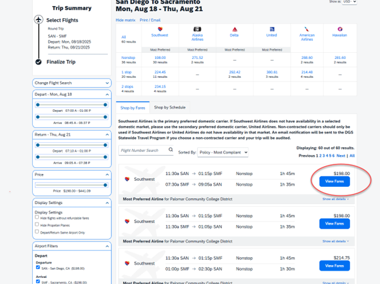Screen dimensions: 380x284
Task: Click the United logo in matrix
Action: coord(272,29)
